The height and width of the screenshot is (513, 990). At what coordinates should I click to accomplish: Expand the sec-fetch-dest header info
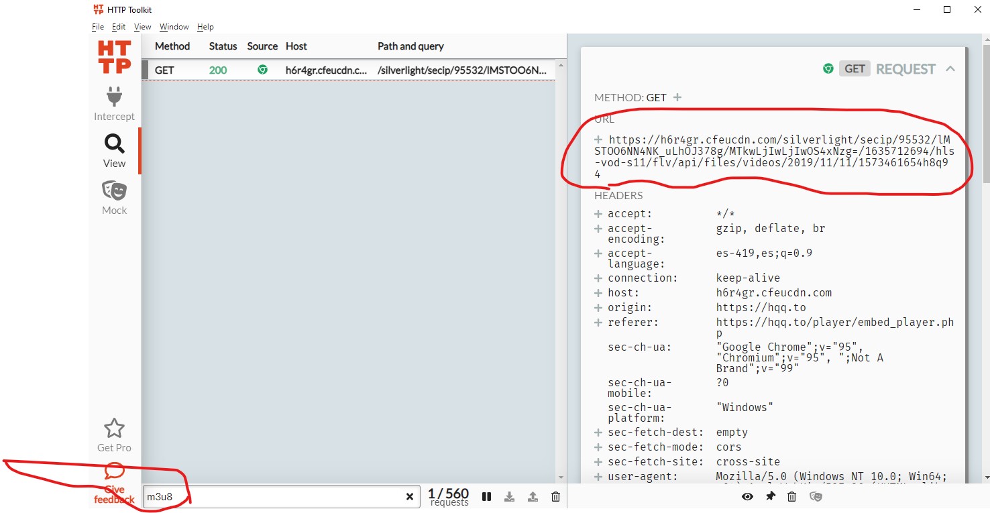[598, 433]
